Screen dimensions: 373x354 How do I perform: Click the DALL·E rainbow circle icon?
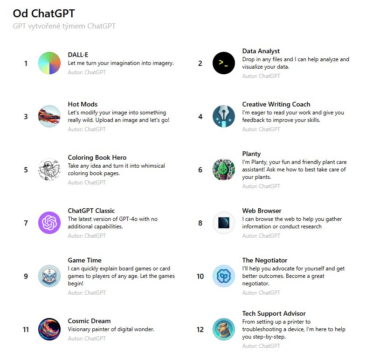tap(49, 63)
